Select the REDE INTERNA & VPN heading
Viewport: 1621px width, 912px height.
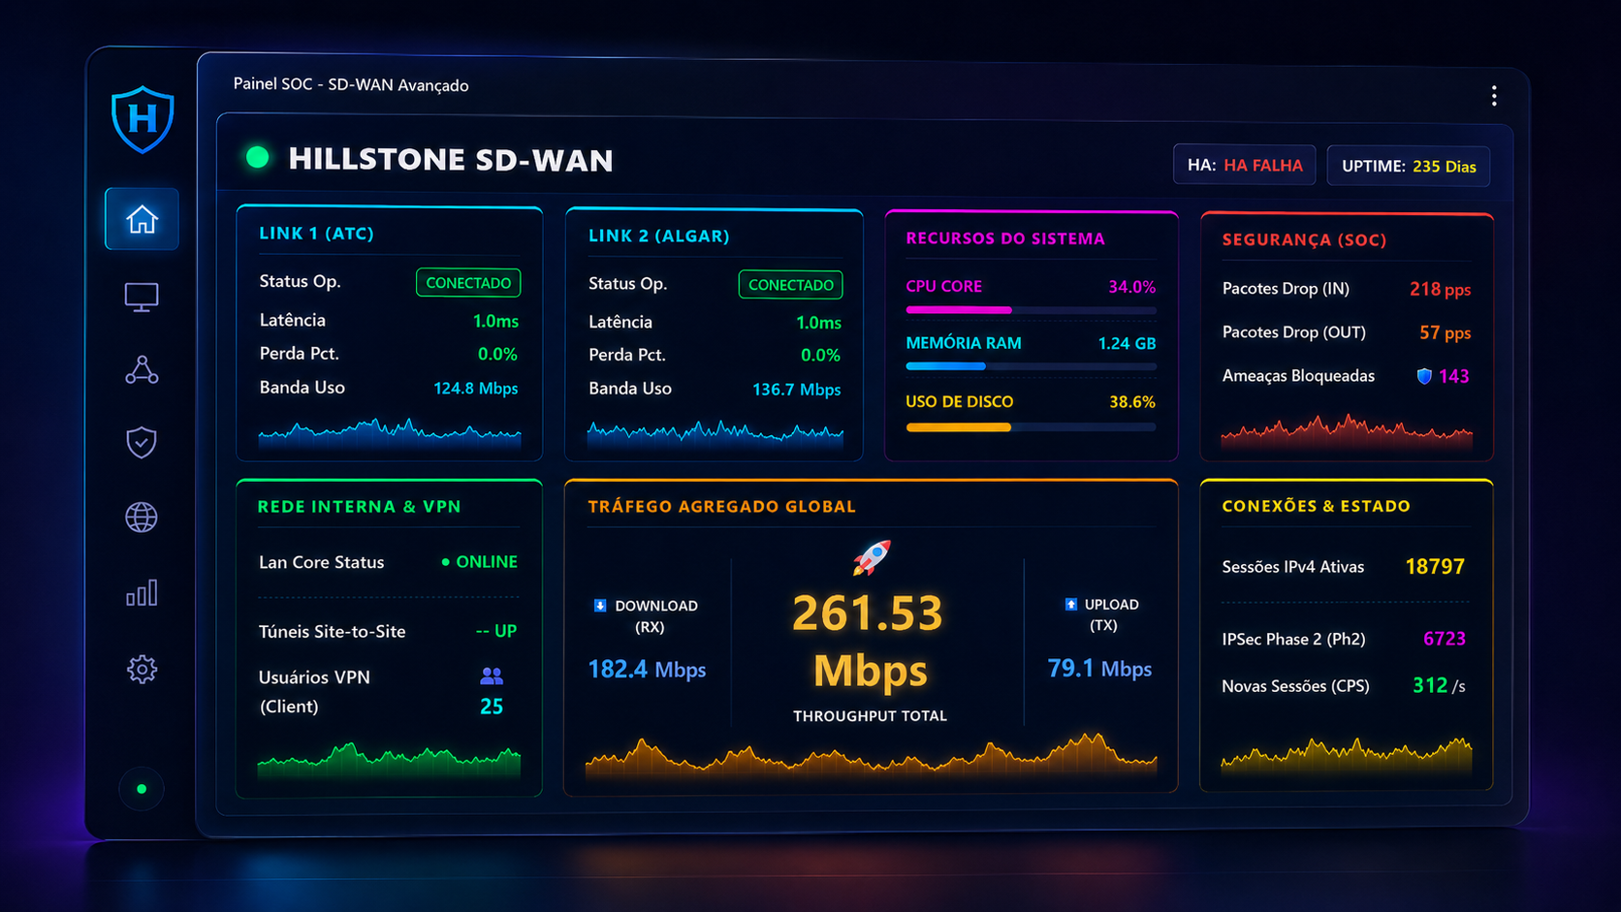click(360, 506)
